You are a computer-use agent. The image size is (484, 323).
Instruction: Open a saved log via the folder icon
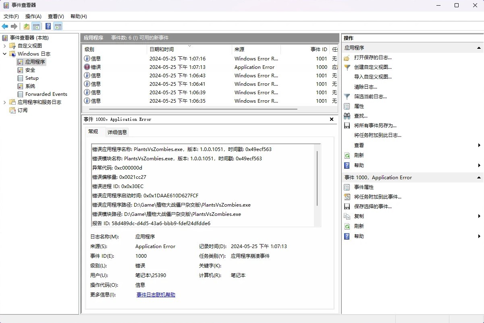(x=26, y=26)
